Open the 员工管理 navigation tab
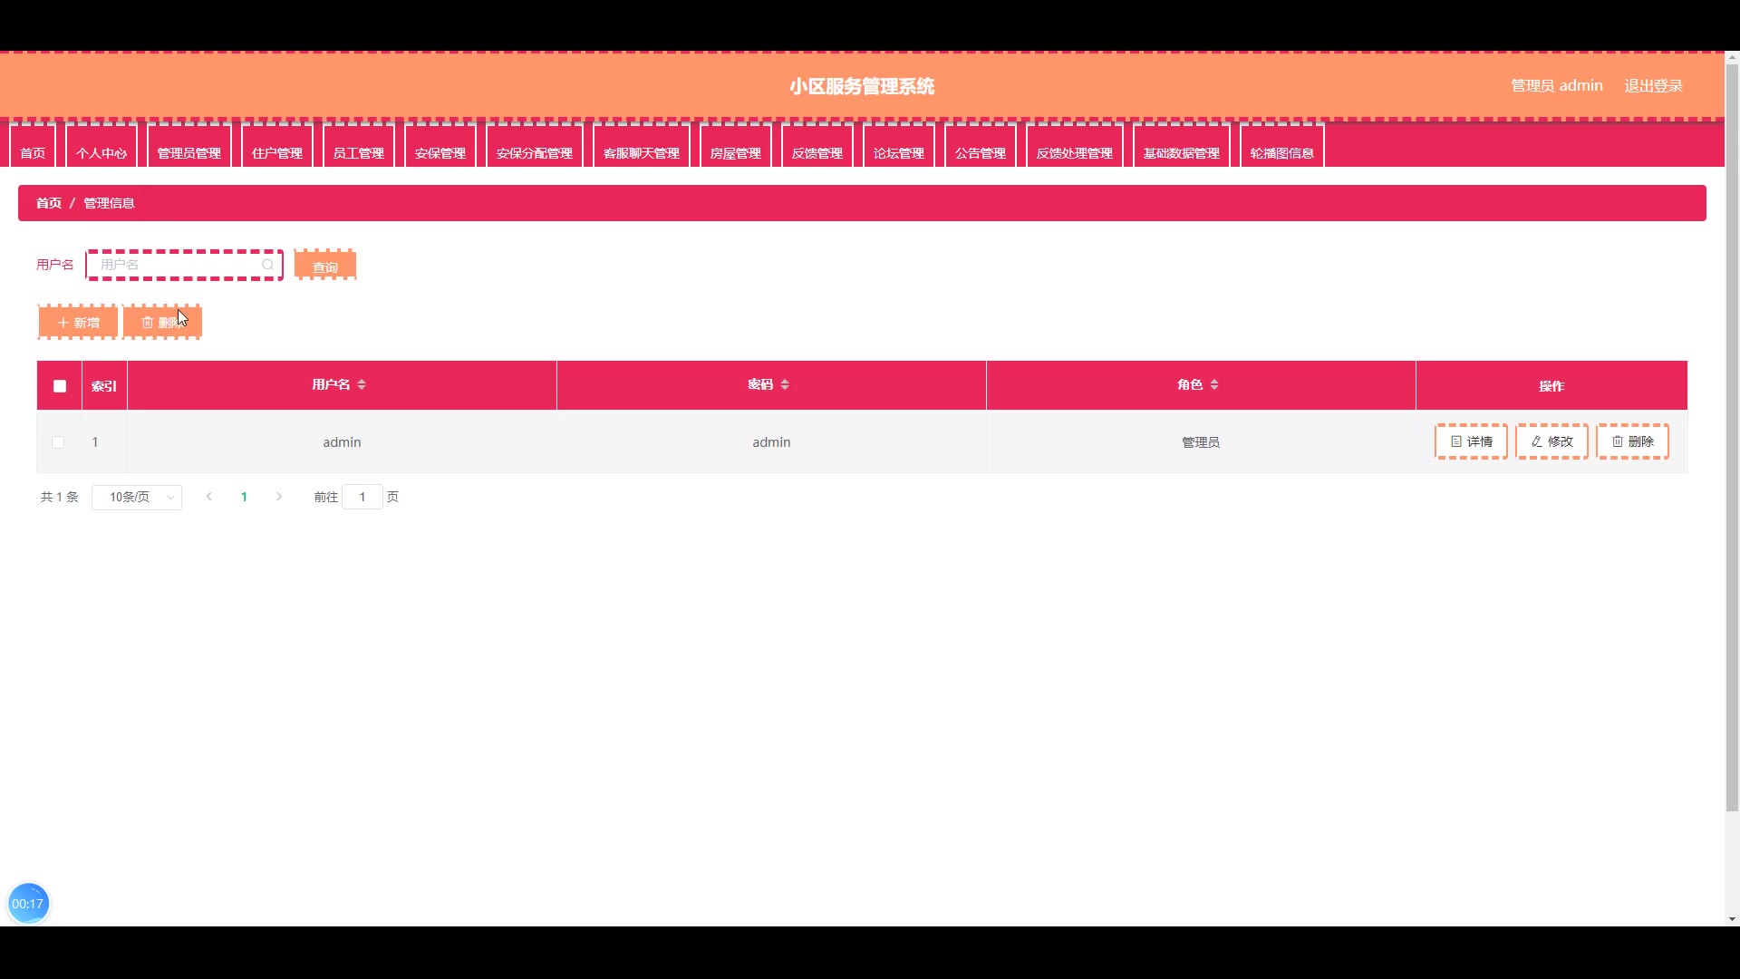 (359, 147)
